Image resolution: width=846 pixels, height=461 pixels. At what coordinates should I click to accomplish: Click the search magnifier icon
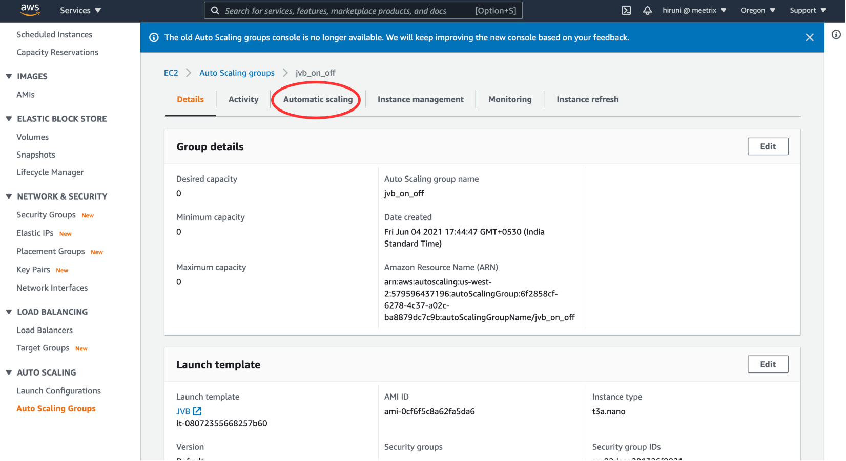pos(215,11)
